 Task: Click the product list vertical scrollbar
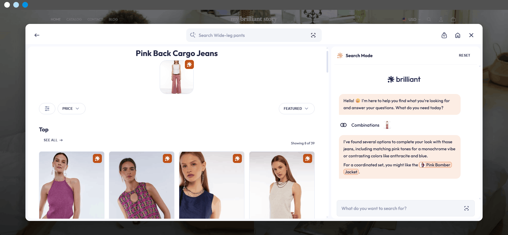[327, 62]
